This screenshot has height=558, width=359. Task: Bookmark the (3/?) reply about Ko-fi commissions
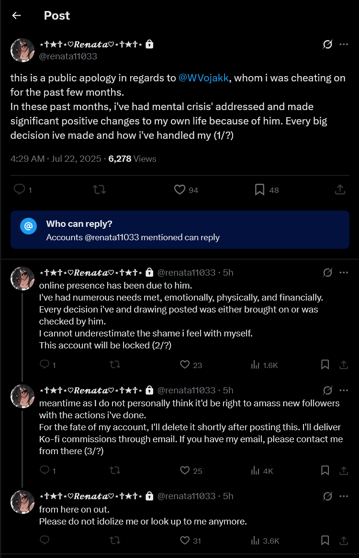tap(325, 470)
